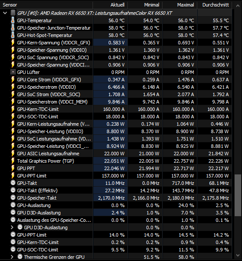Click thermometer icon of GPU-Hot-Spot-Temperatur
242x261 pixels.
[13, 35]
